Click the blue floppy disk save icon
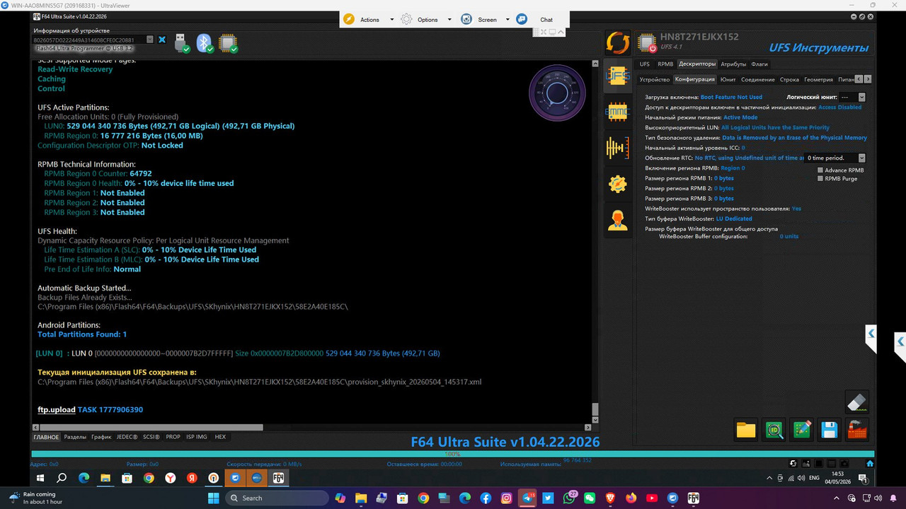 point(830,429)
